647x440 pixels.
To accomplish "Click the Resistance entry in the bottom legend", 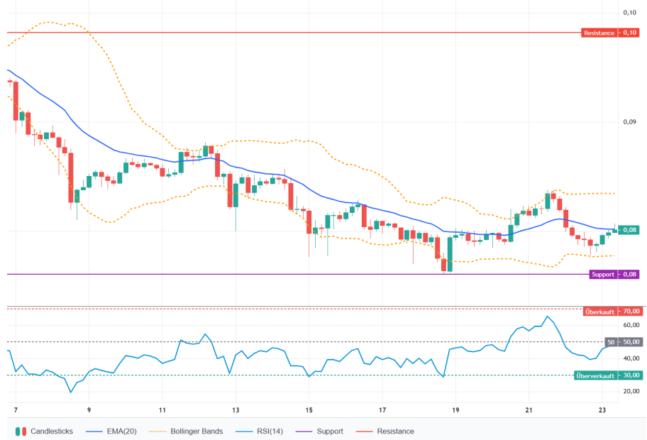I will tap(385, 431).
